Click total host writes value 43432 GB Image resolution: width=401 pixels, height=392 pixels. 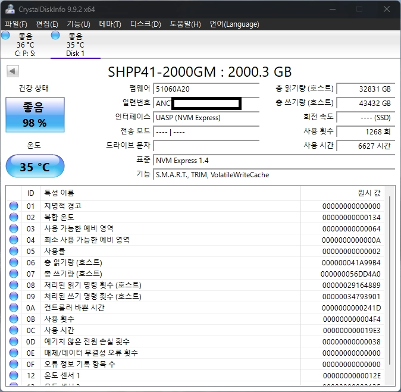(x=366, y=104)
